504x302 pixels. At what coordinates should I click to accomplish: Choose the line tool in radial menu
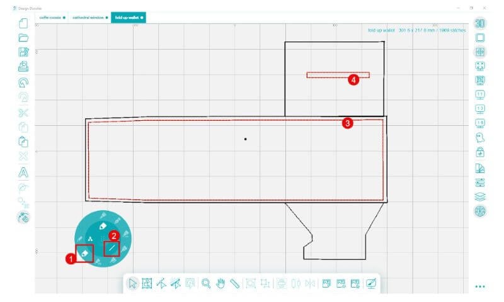(x=112, y=249)
